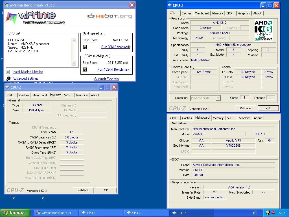Open Graphics tab in top-right CPU-Z
This screenshot has height=217, width=289.
click(244, 13)
